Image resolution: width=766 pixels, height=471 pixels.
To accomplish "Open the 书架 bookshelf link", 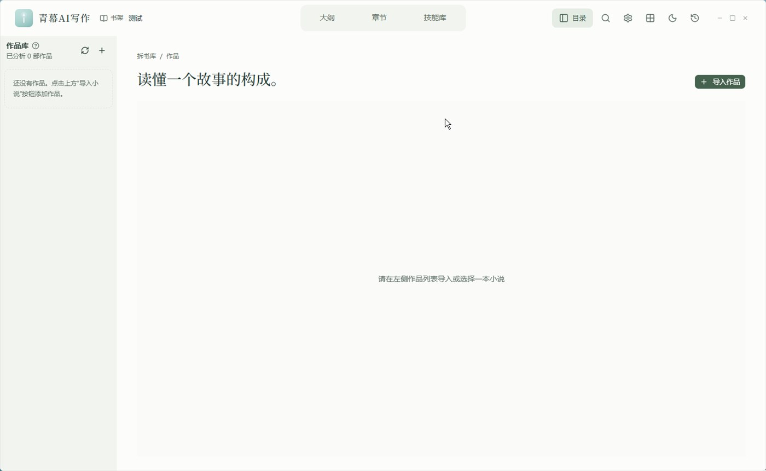I will click(111, 18).
